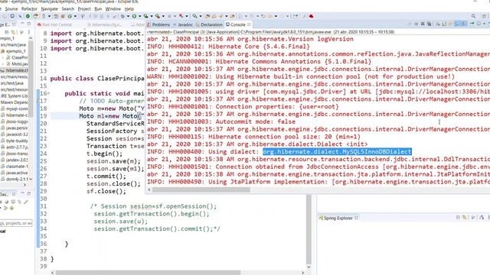
Task: Click the editor vertical scrollbar
Action: click(x=309, y=229)
